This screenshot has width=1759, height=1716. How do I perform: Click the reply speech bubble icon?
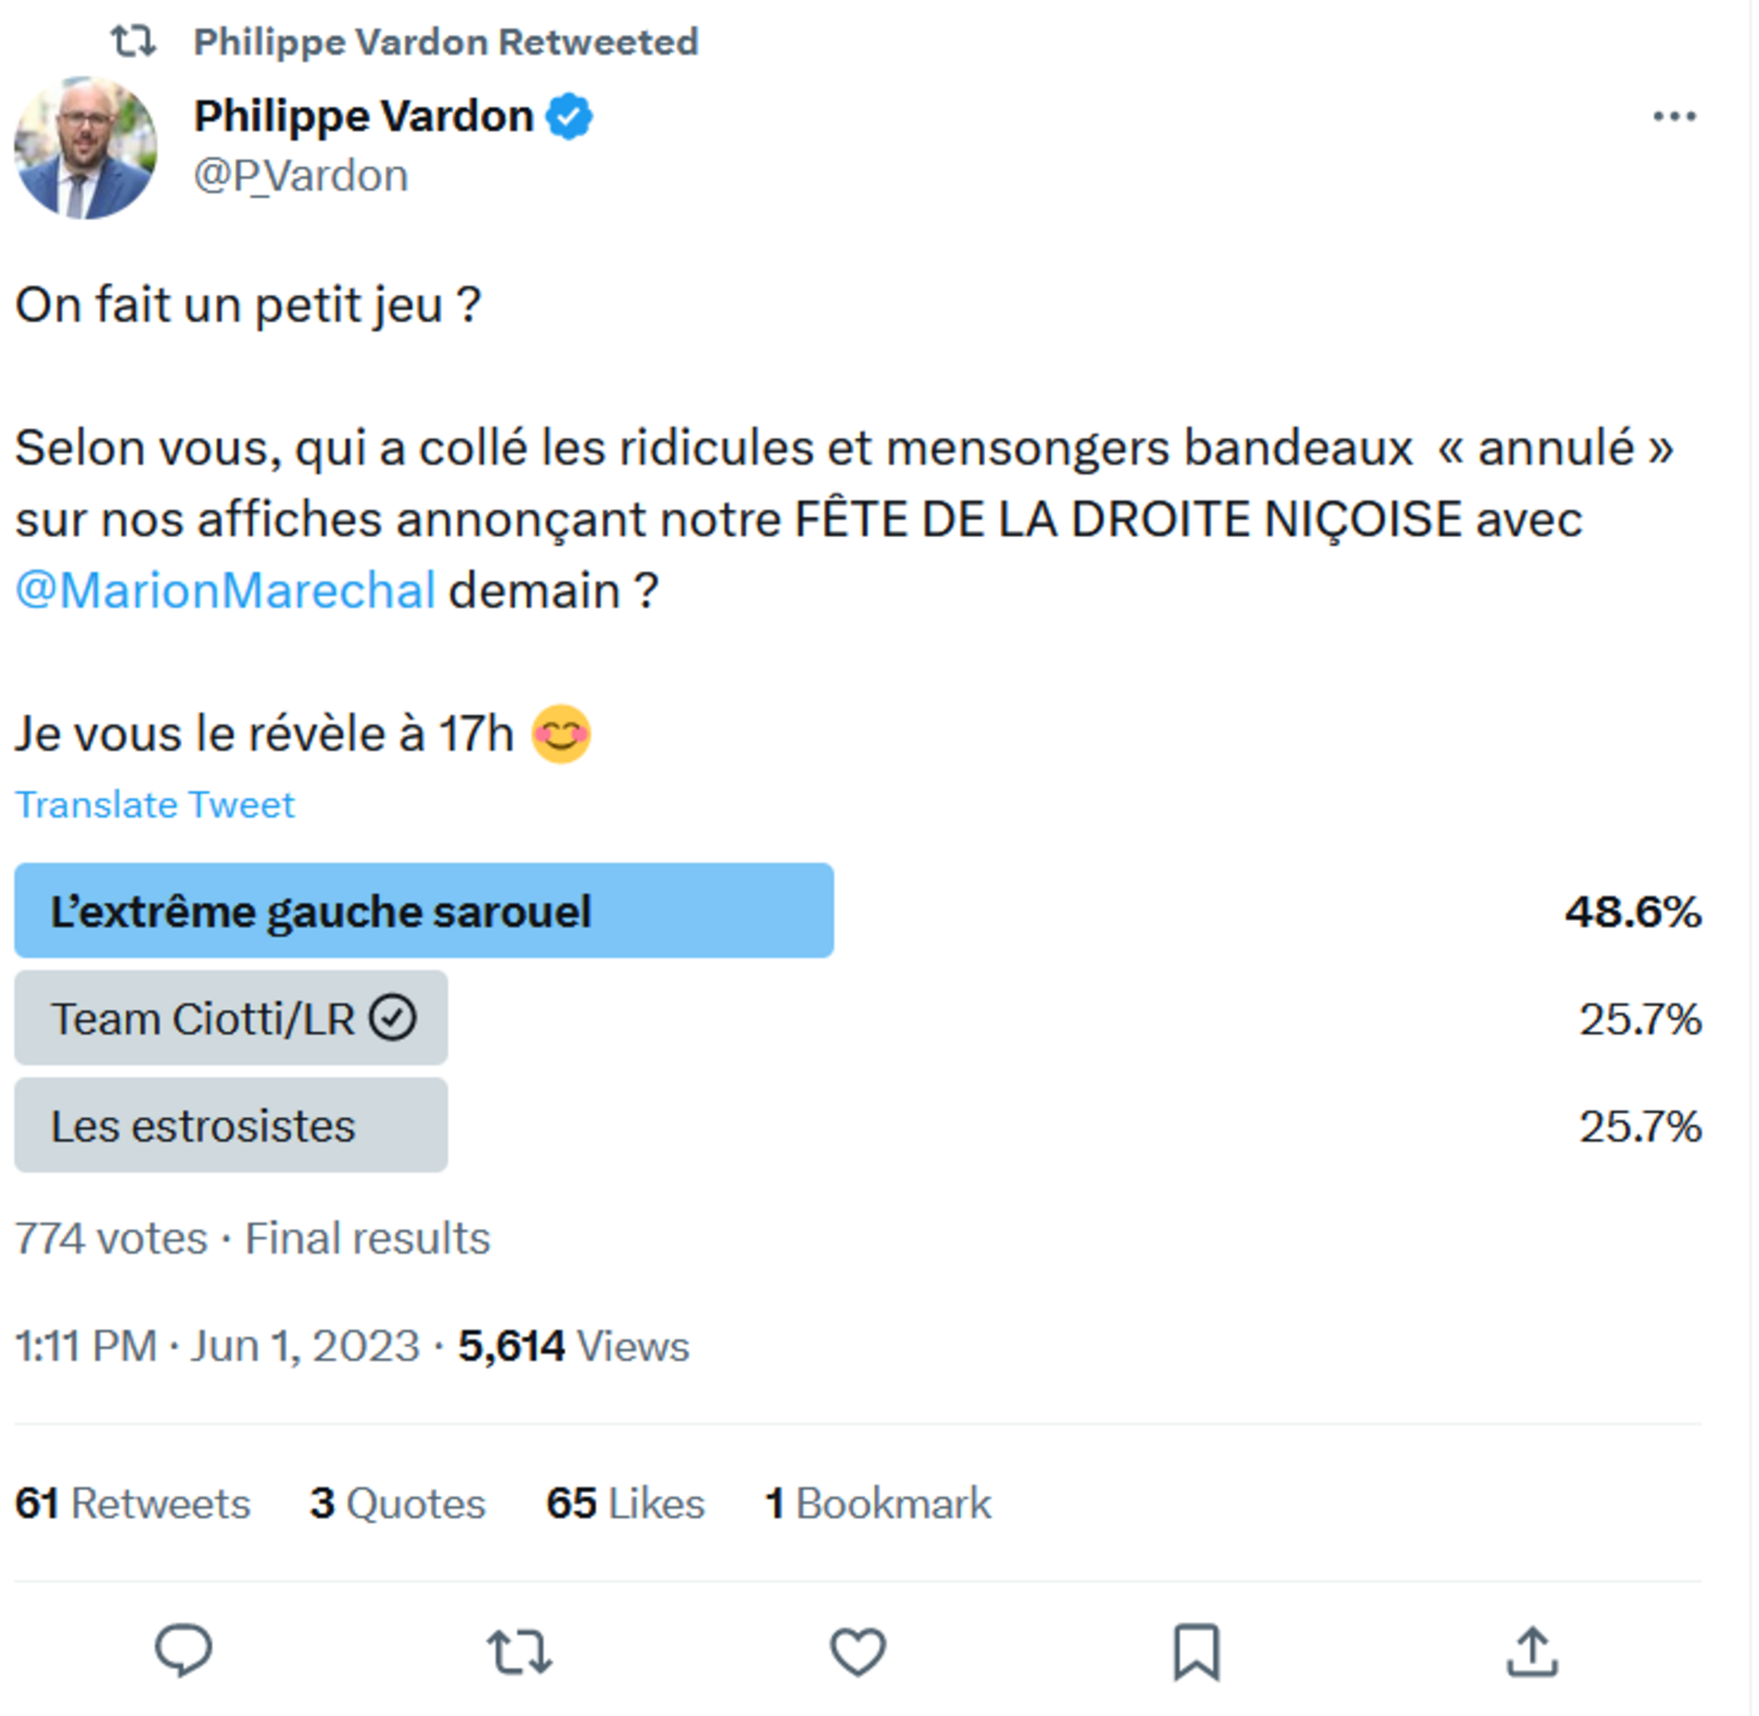click(184, 1650)
